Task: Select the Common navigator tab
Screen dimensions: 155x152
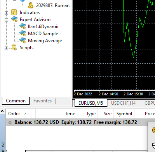Action: 16,101
